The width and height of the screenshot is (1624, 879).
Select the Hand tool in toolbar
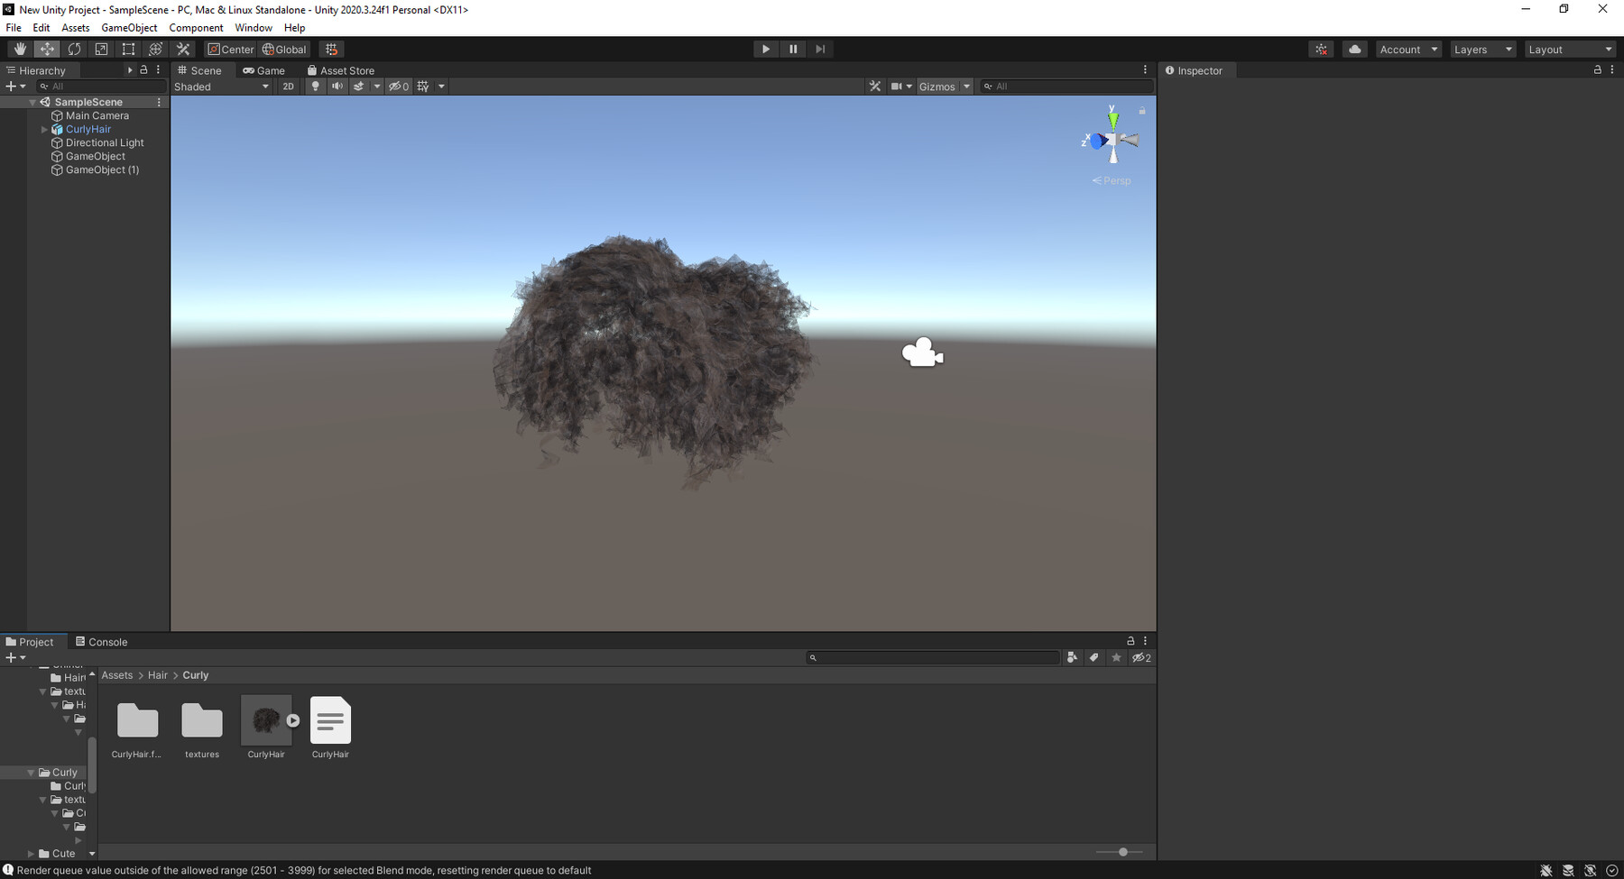(20, 50)
